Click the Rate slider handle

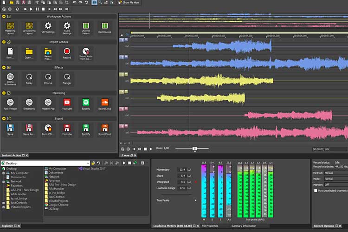[x=194, y=149]
